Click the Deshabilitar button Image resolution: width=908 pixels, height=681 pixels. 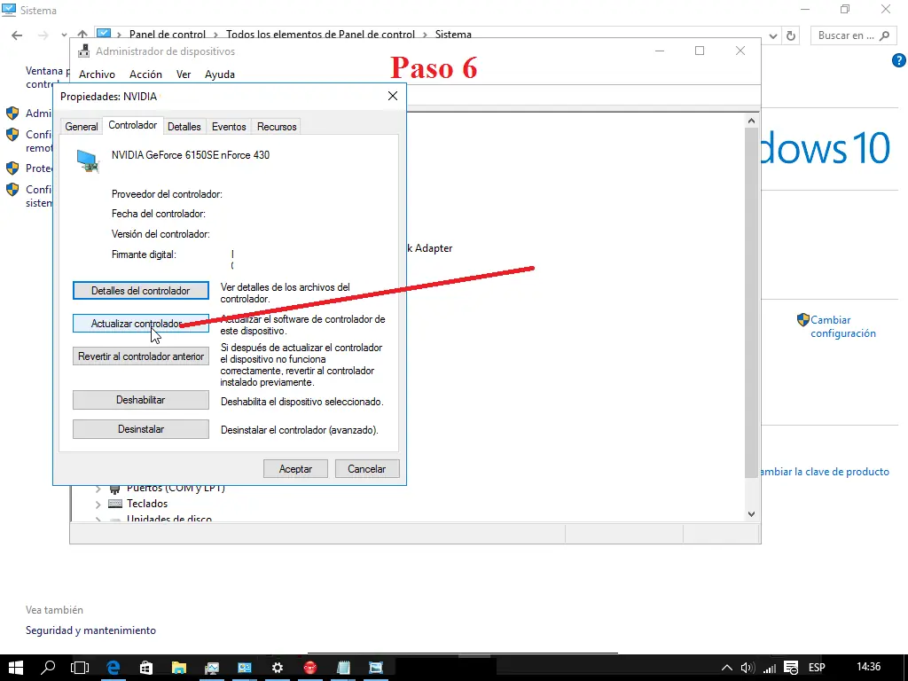point(141,400)
